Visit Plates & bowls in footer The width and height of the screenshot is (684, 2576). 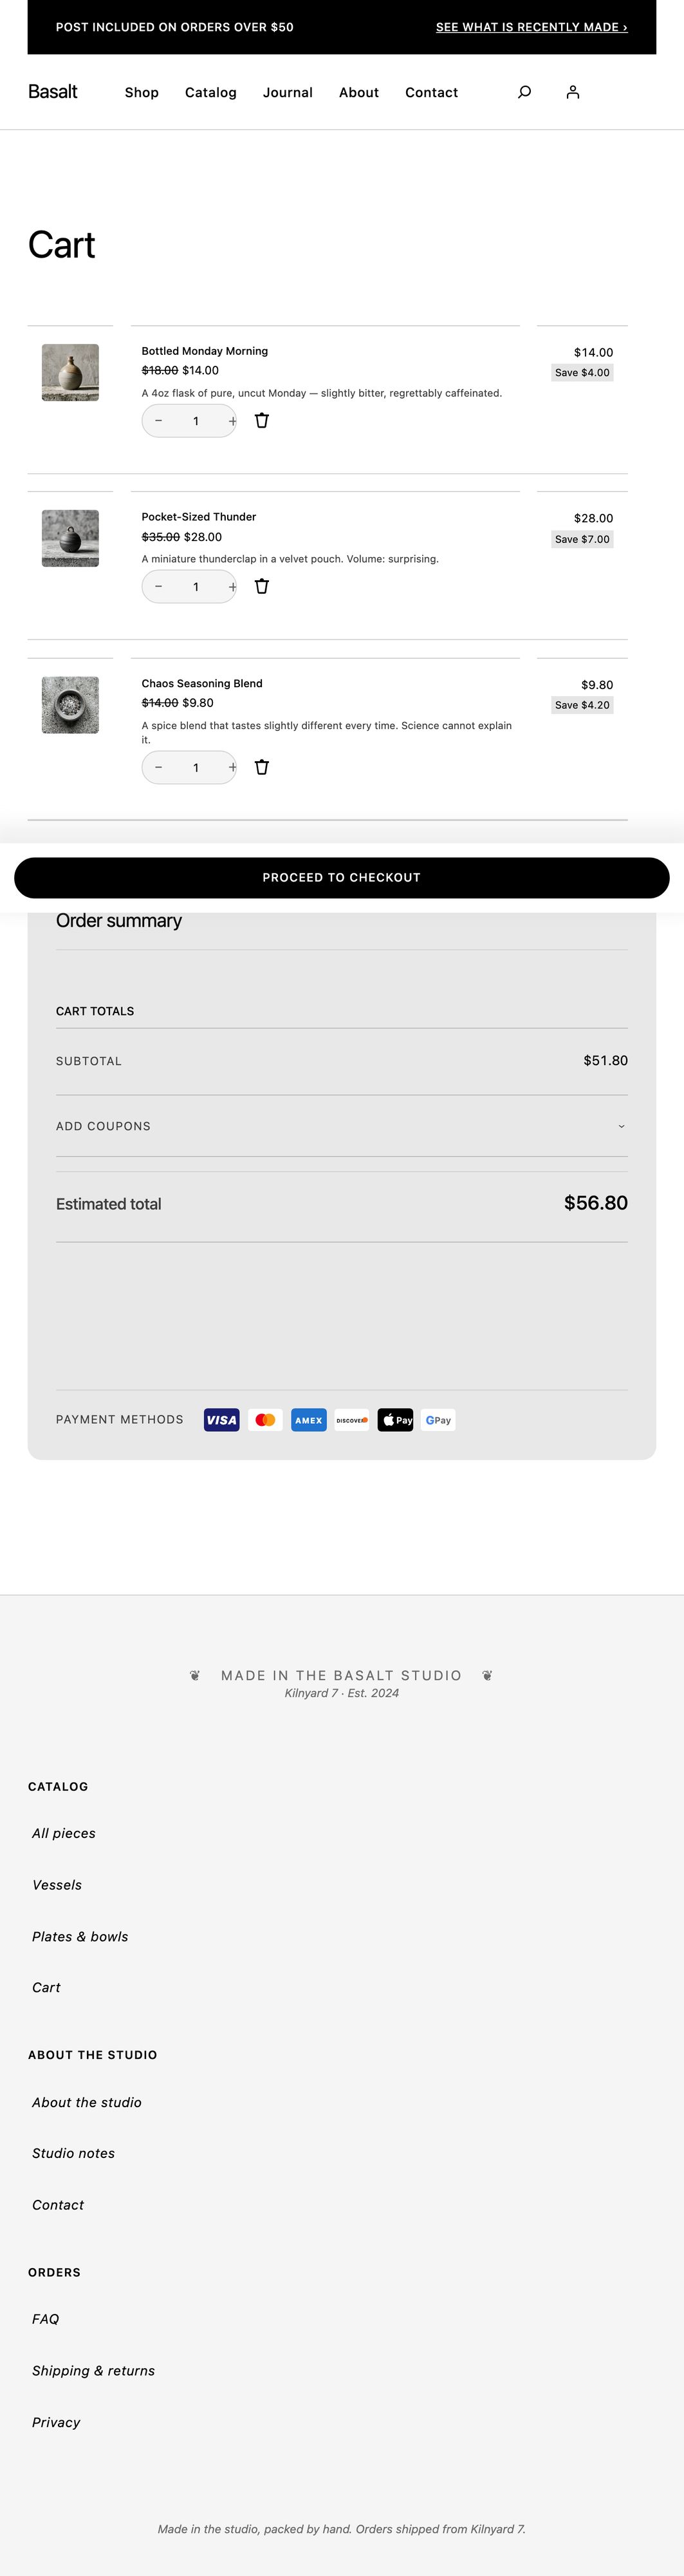pos(80,1936)
